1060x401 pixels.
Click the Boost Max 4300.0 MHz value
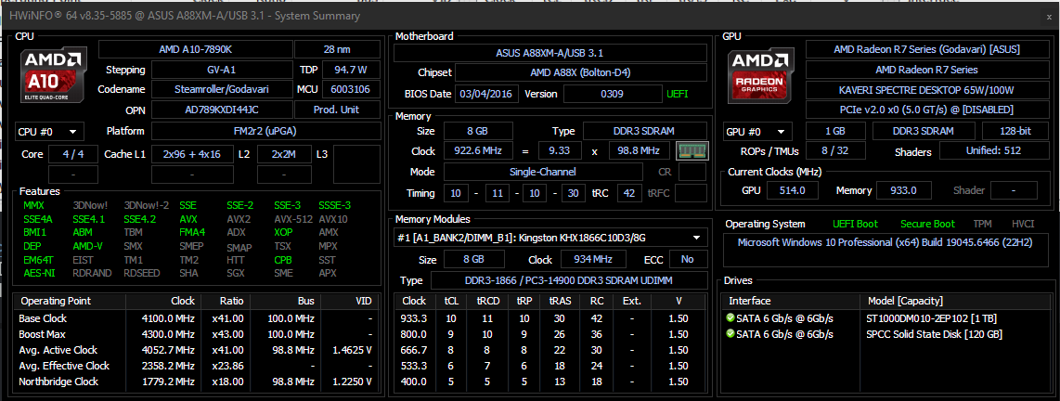[x=170, y=334]
